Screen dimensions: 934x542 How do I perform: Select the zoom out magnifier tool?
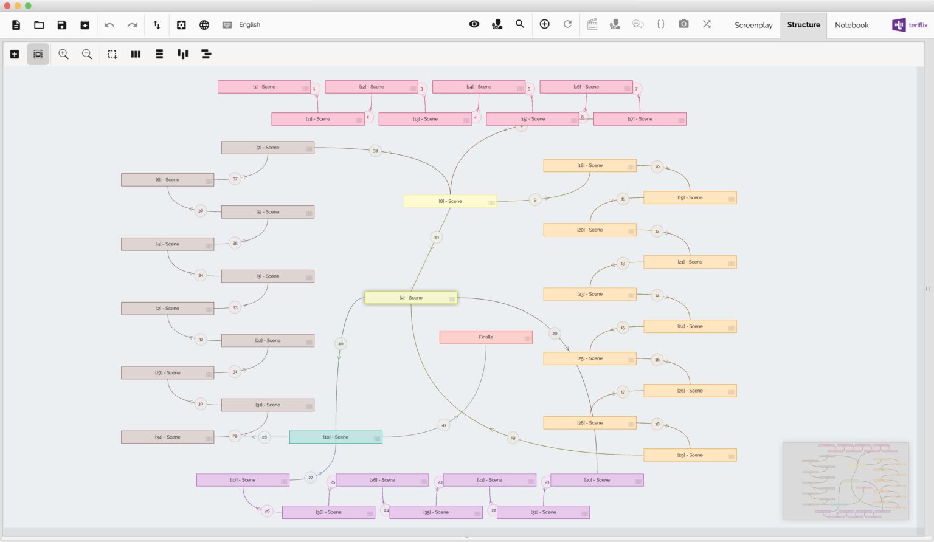[87, 54]
